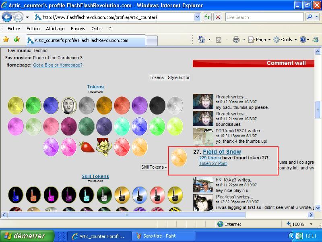Open the zoom level 100% dropdown
The width and height of the screenshot is (322, 242).
(x=311, y=224)
